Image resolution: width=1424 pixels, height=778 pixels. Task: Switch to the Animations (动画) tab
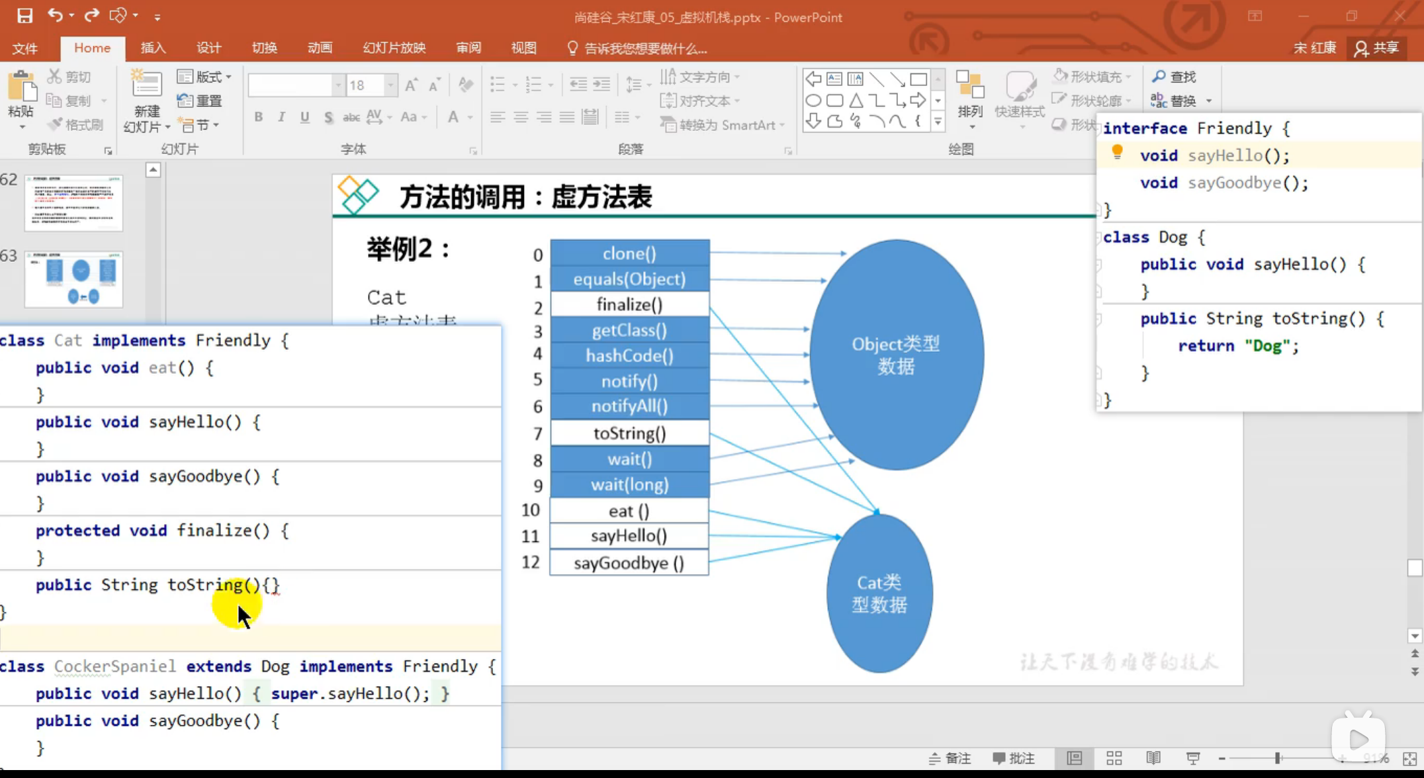320,48
